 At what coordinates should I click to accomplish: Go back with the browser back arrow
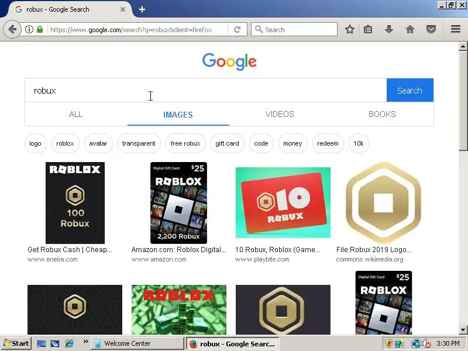point(12,29)
